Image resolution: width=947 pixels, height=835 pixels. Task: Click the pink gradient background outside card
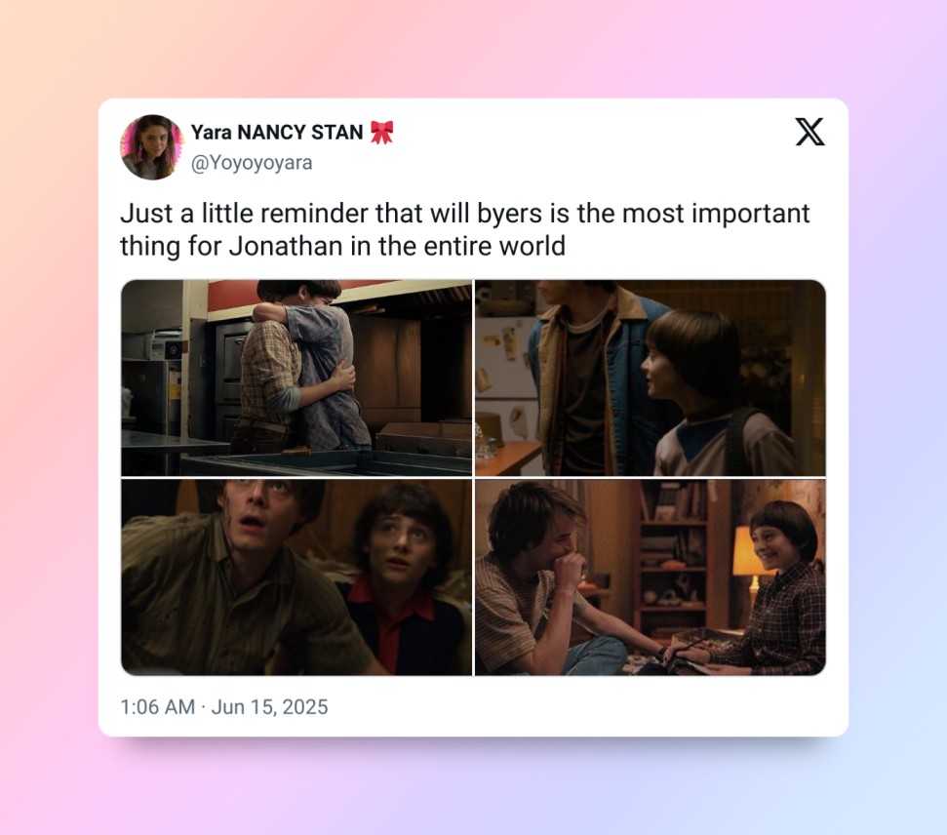[x=49, y=423]
